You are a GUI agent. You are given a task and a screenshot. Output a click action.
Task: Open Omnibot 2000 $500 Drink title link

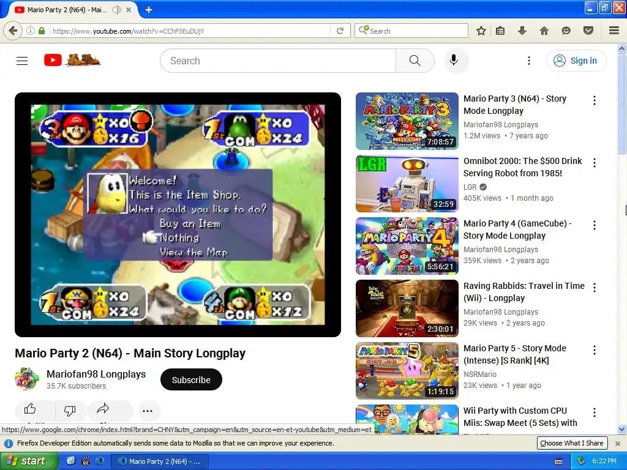click(523, 167)
